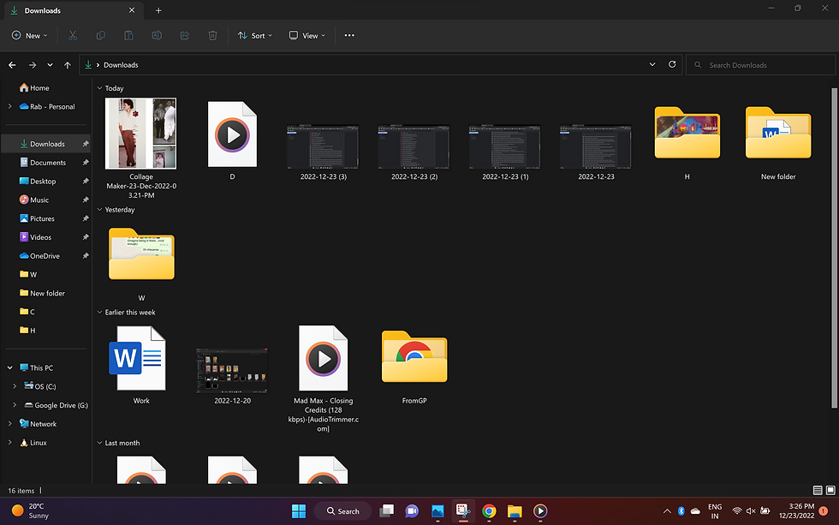The width and height of the screenshot is (839, 525).
Task: Go forward with the right arrow
Action: pos(33,65)
